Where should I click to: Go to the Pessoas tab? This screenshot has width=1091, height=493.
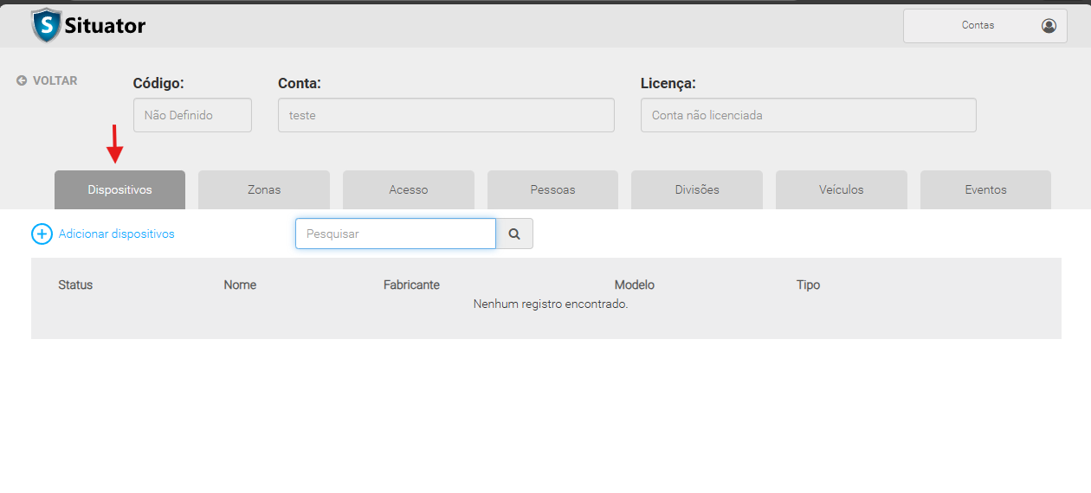coord(552,189)
